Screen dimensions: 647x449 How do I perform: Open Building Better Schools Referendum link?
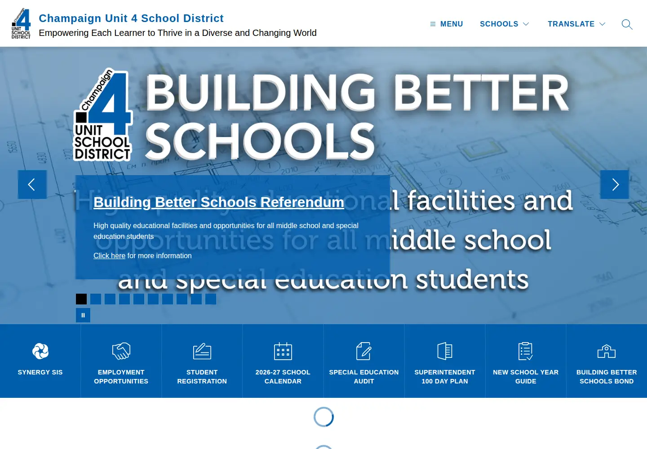tap(219, 202)
